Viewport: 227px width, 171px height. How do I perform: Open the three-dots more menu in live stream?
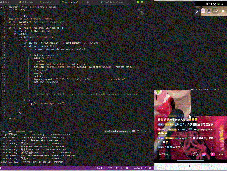pyautogui.click(x=221, y=154)
